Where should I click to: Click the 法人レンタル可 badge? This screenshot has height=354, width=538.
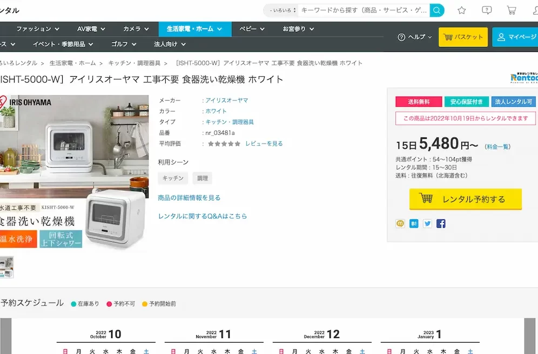(x=513, y=102)
